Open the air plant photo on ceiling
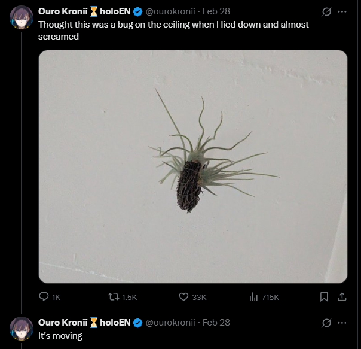This screenshot has height=349, width=361. 192,166
